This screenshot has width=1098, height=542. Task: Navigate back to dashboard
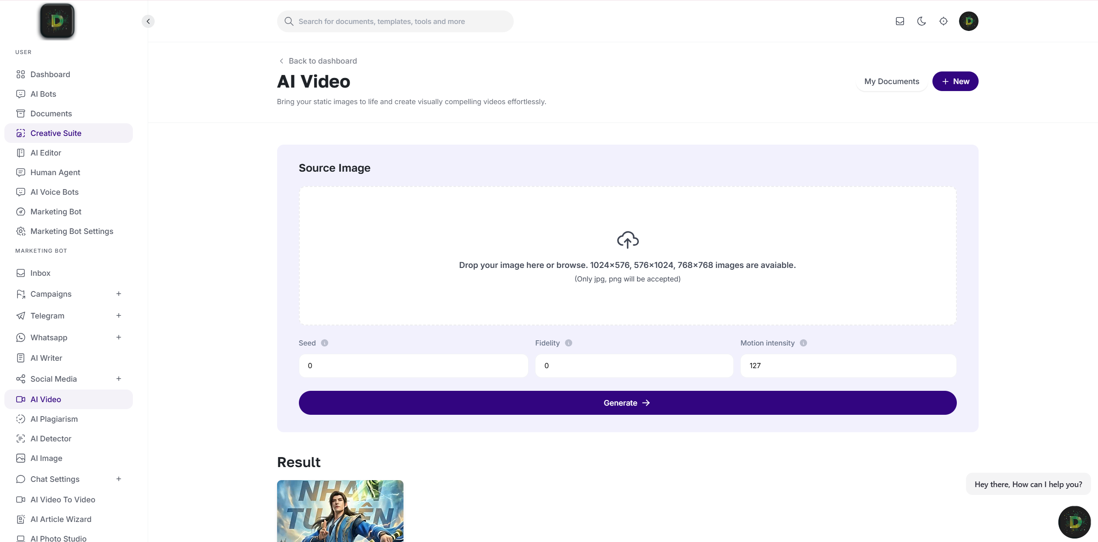[322, 61]
